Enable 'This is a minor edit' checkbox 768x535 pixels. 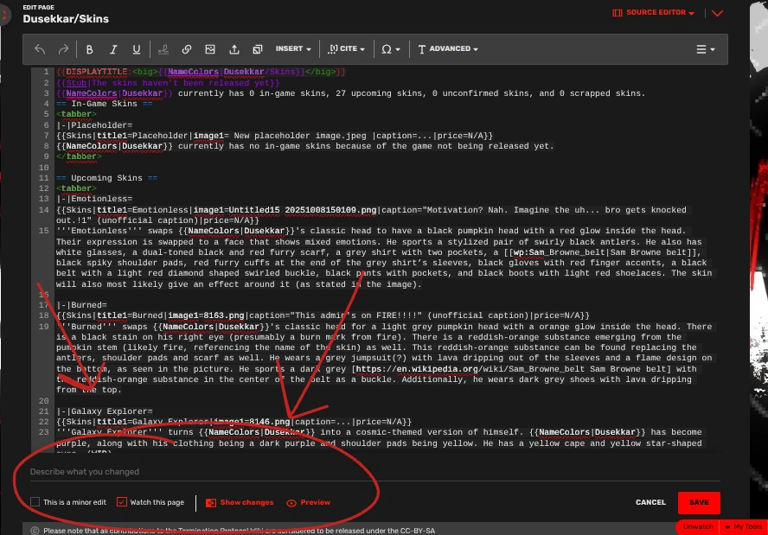[35, 502]
